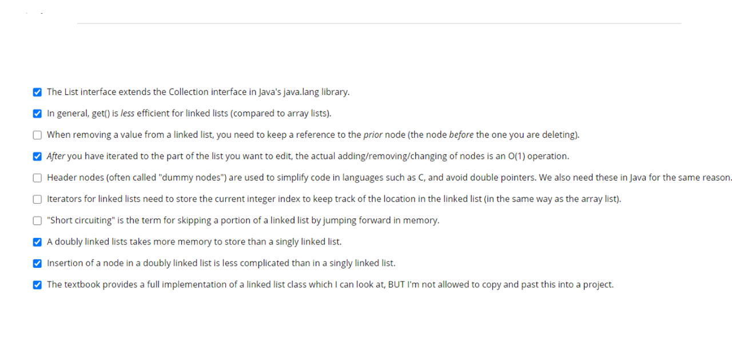The height and width of the screenshot is (341, 732).
Task: Click the statement containing the word prior
Action: point(313,134)
